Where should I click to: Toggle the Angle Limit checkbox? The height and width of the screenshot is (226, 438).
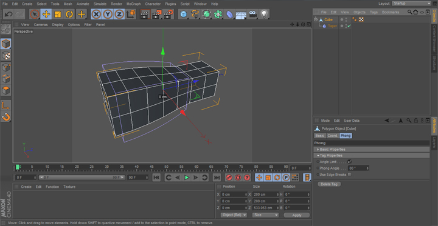click(349, 162)
